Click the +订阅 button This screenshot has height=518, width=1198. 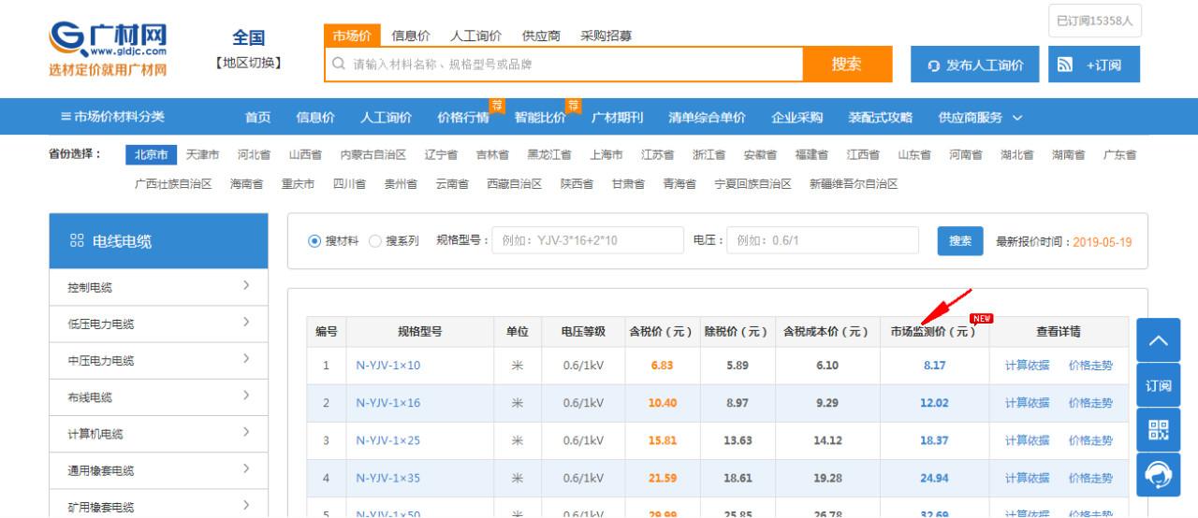tap(1094, 65)
